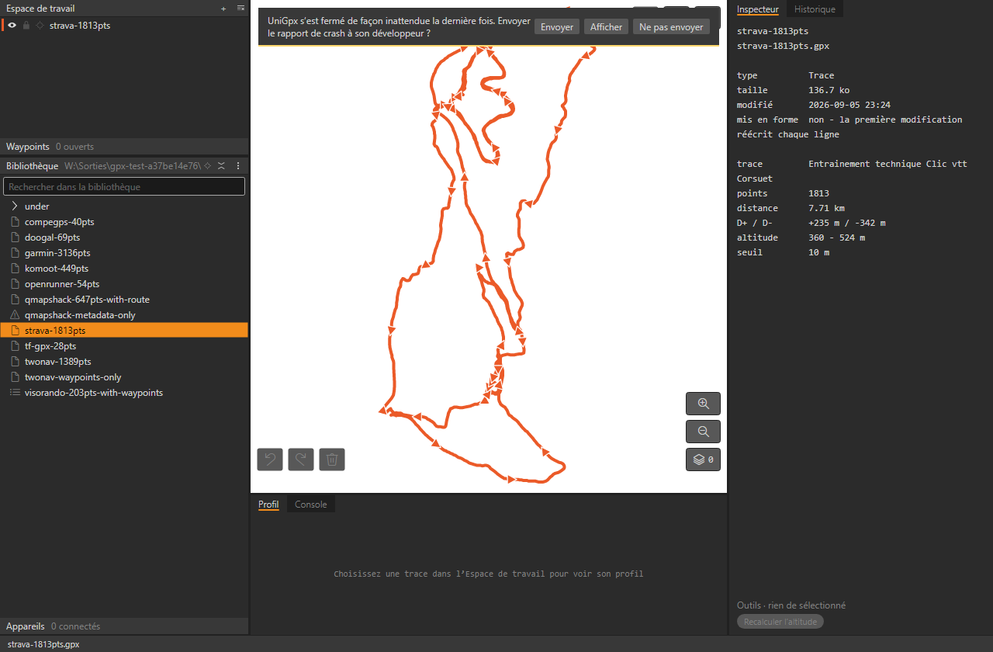Viewport: 993px width, 652px height.
Task: Zoom in on the map
Action: [703, 404]
